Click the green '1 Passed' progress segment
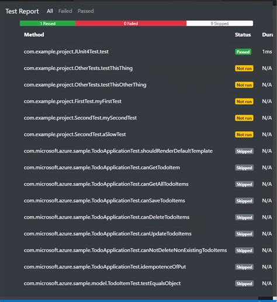 click(48, 23)
